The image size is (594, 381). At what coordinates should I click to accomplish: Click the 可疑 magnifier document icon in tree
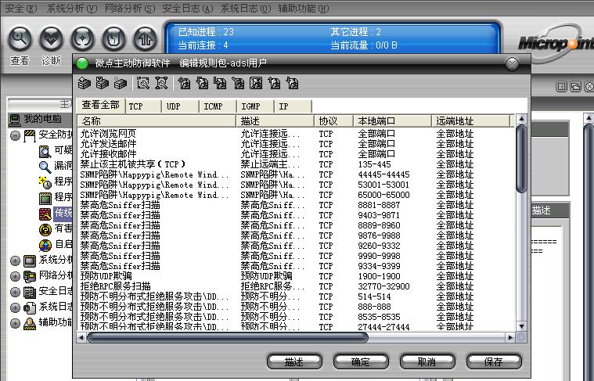tap(45, 151)
